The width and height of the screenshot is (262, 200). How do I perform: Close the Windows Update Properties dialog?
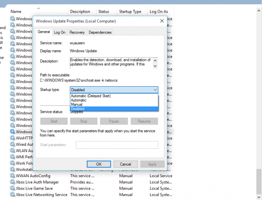[x=162, y=21]
